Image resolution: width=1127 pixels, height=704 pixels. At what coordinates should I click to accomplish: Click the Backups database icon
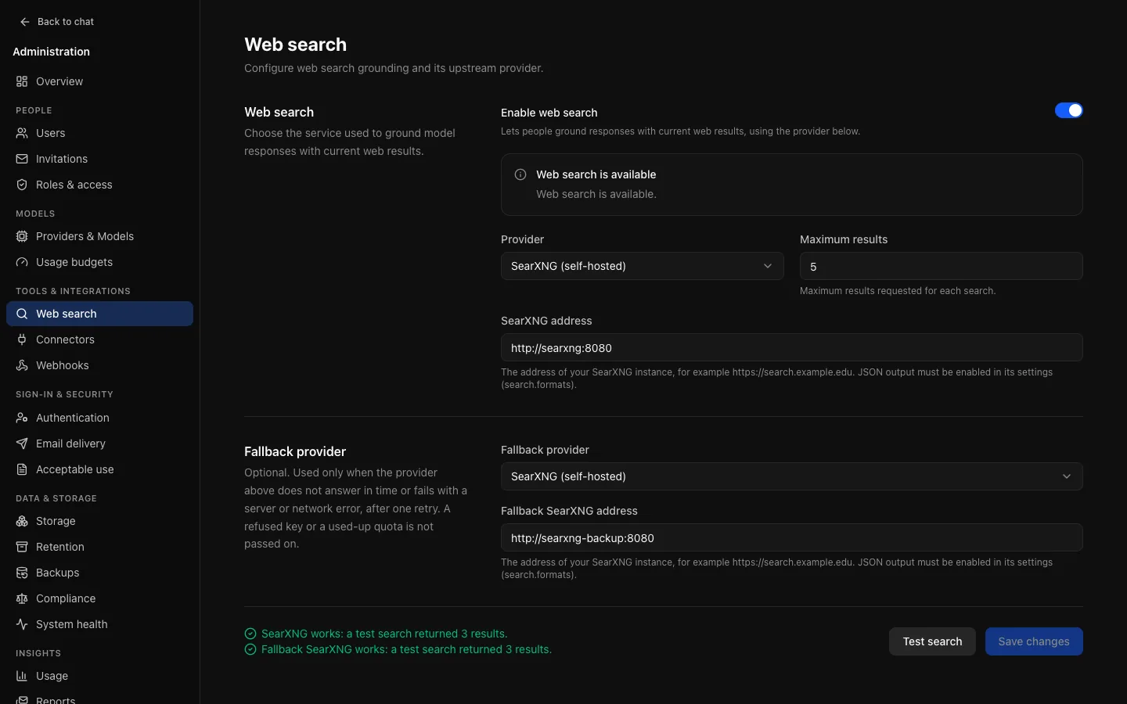(x=22, y=573)
